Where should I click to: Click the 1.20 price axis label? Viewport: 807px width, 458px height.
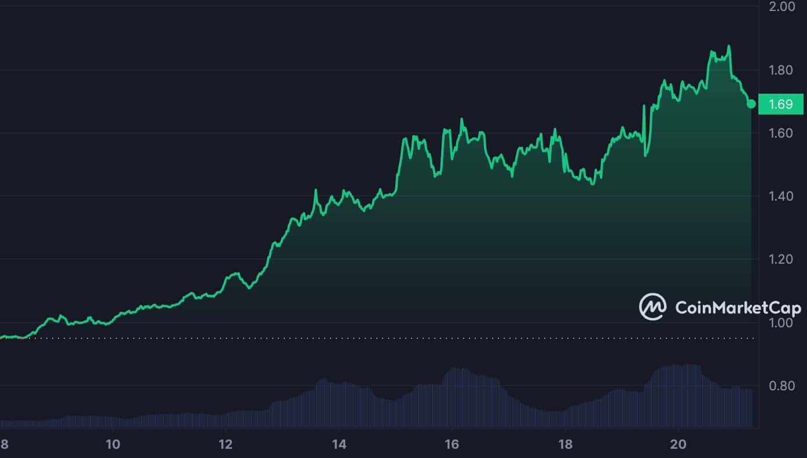[781, 259]
